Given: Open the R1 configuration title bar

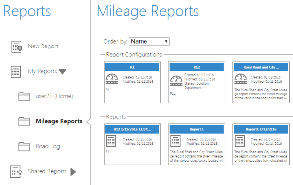Looking at the screenshot, I should click(x=132, y=67).
